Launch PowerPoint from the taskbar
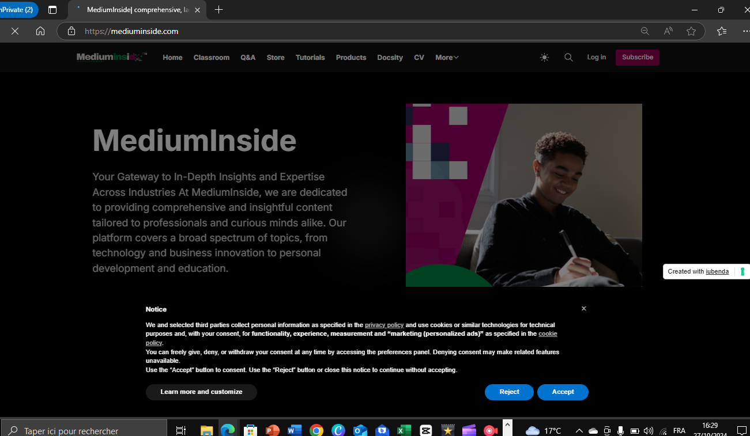 pos(272,430)
